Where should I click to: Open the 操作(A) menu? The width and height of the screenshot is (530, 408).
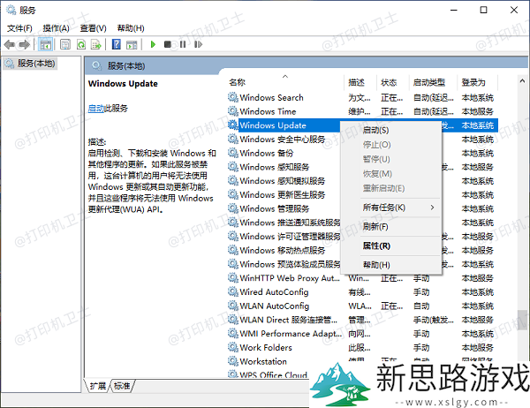point(57,28)
